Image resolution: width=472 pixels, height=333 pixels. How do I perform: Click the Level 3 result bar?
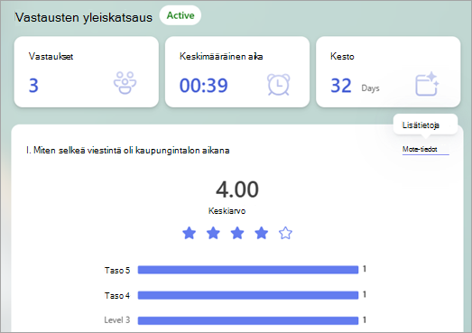(248, 320)
